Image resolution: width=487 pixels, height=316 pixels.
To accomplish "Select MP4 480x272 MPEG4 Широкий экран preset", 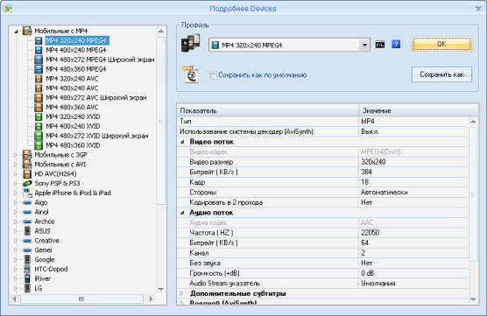I will click(100, 60).
